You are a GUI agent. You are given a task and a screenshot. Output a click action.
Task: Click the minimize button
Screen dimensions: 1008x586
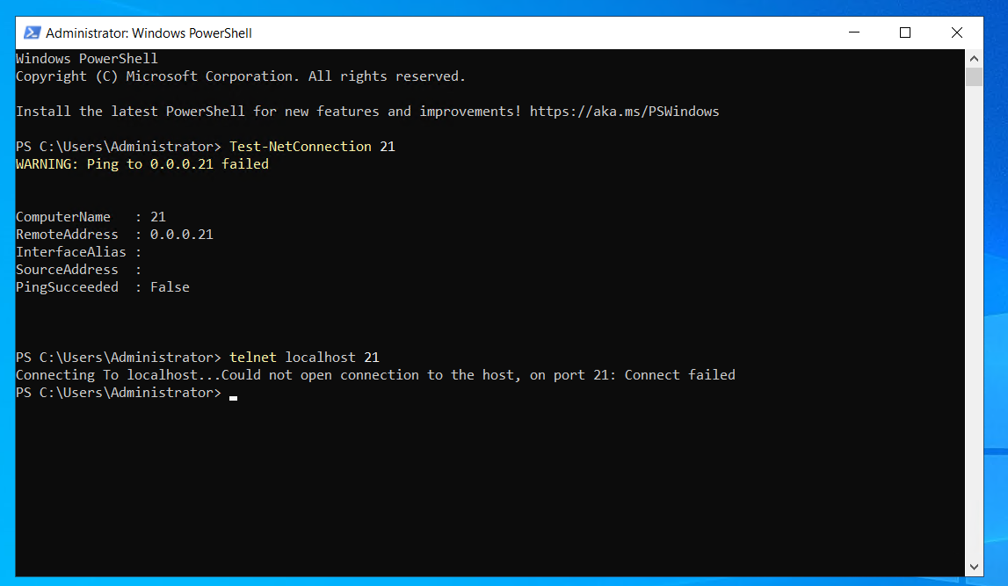point(852,32)
